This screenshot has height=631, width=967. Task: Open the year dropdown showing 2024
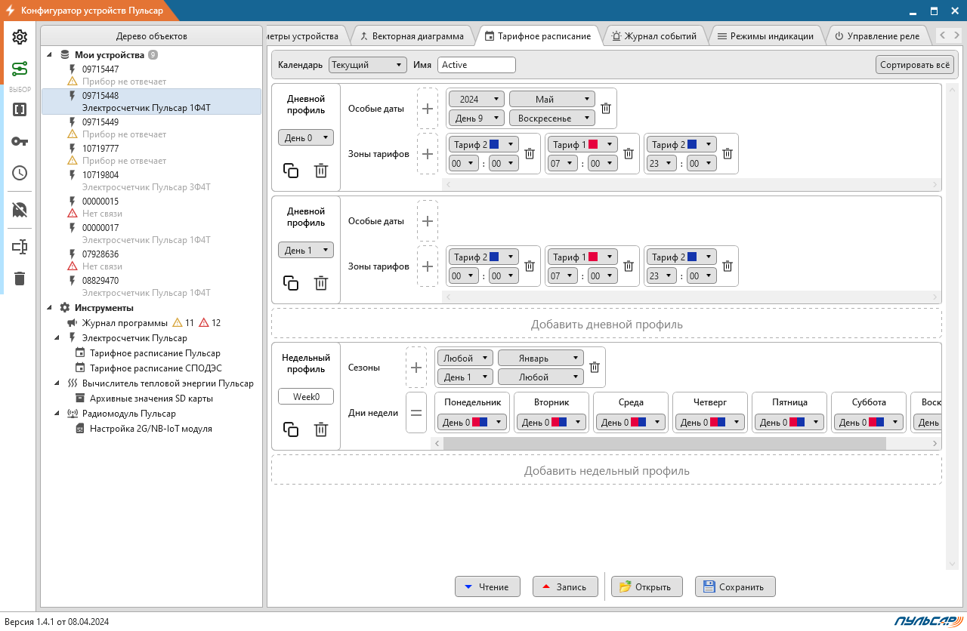[x=476, y=99]
